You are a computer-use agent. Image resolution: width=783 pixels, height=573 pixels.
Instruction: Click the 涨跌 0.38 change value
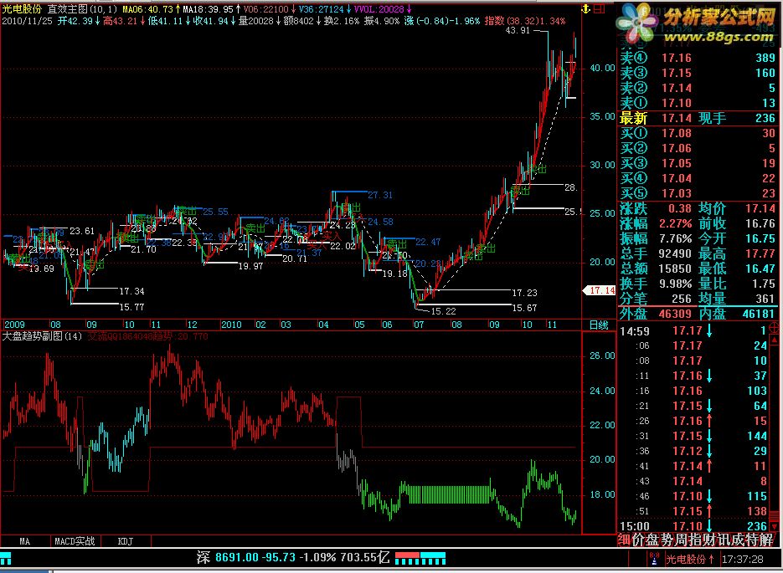(x=680, y=208)
